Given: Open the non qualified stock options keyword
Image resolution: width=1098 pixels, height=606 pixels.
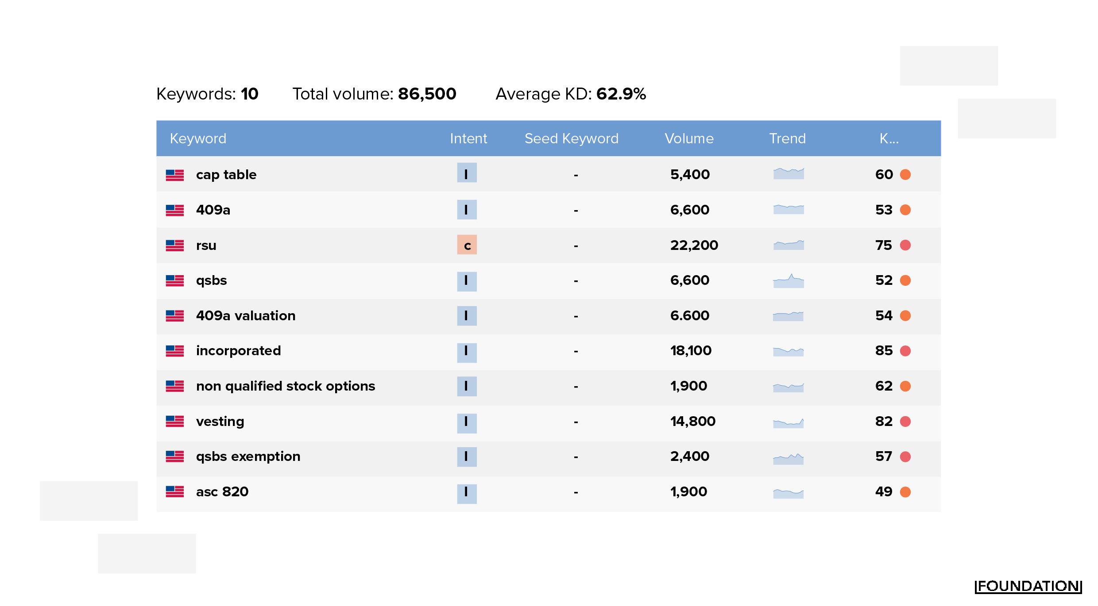Looking at the screenshot, I should (x=286, y=386).
